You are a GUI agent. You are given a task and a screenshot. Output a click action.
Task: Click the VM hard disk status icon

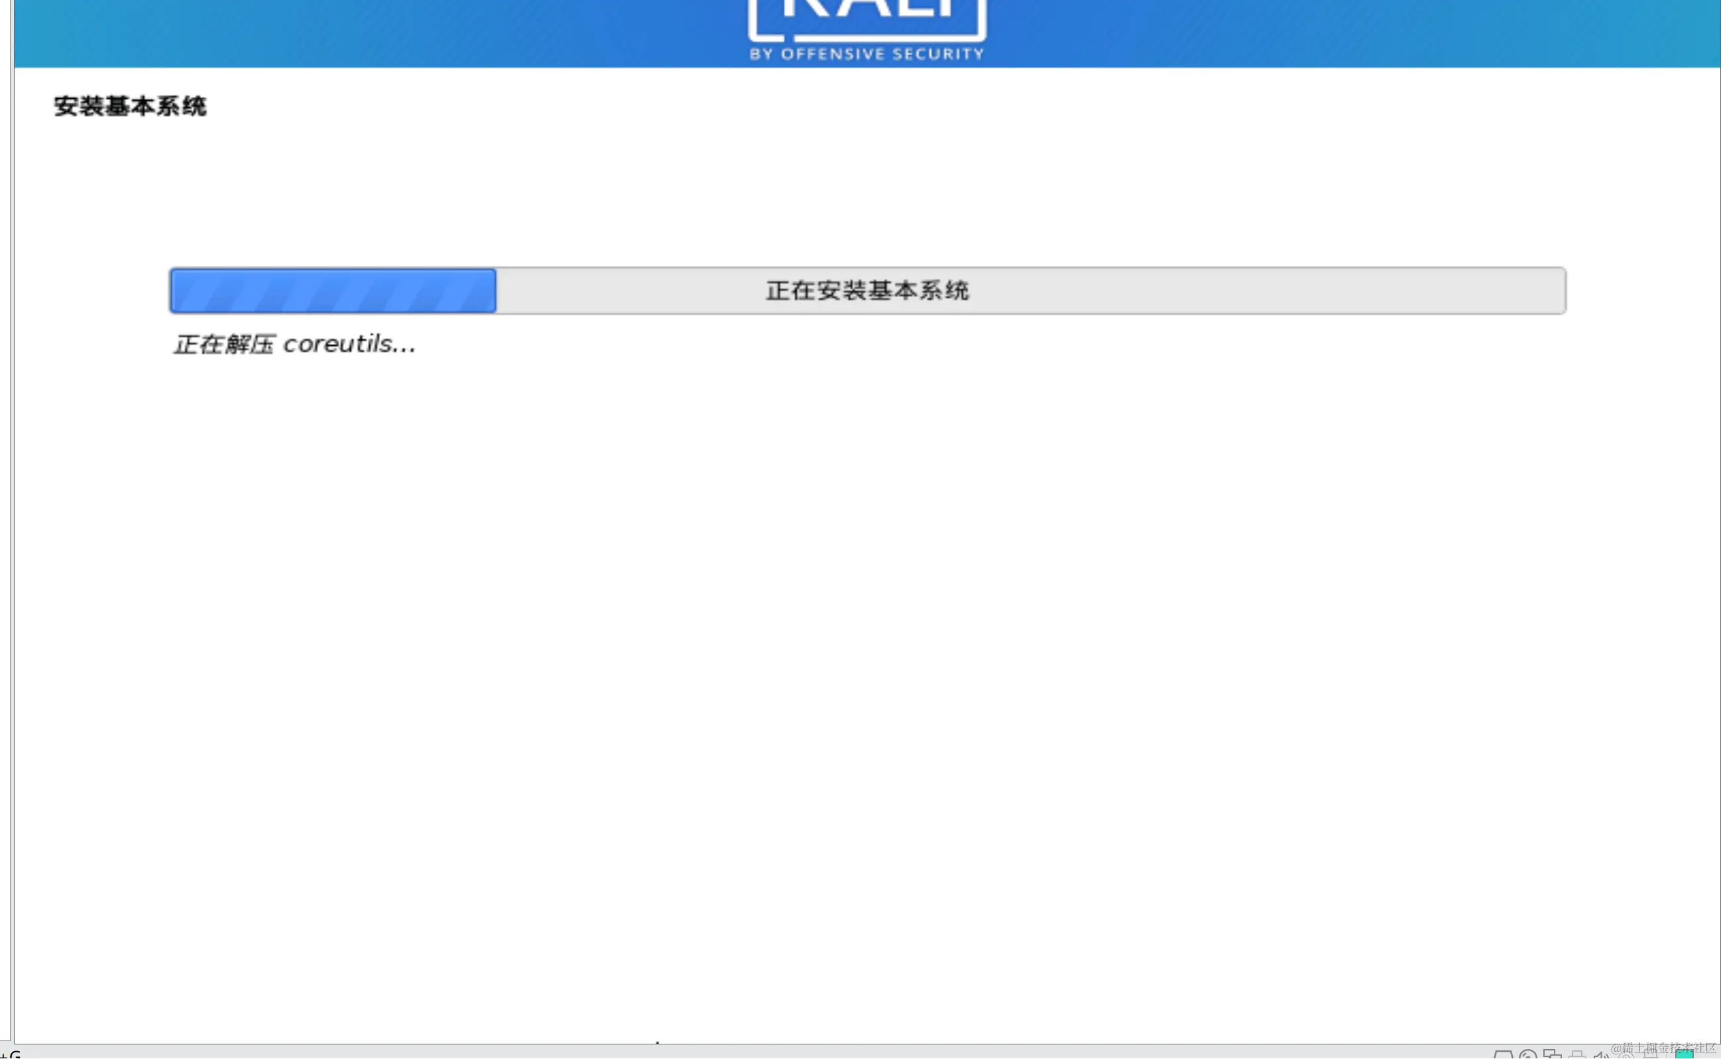click(1503, 1055)
